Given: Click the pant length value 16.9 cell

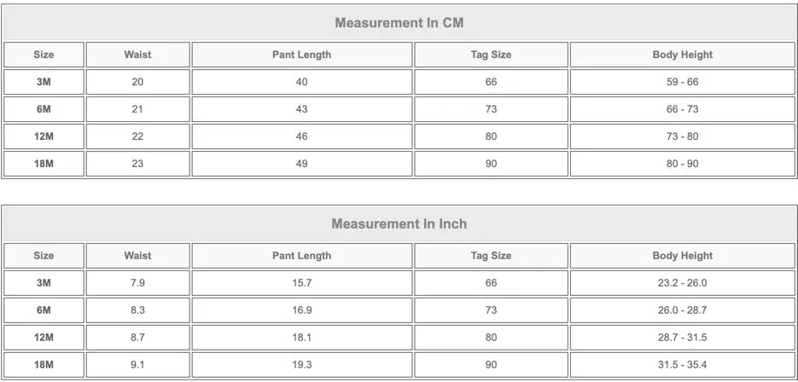Looking at the screenshot, I should (x=302, y=310).
